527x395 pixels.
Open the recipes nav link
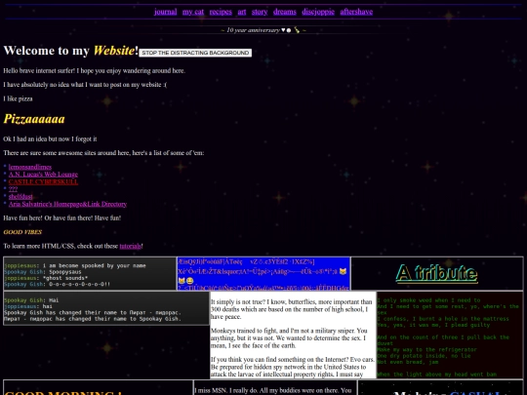[221, 12]
